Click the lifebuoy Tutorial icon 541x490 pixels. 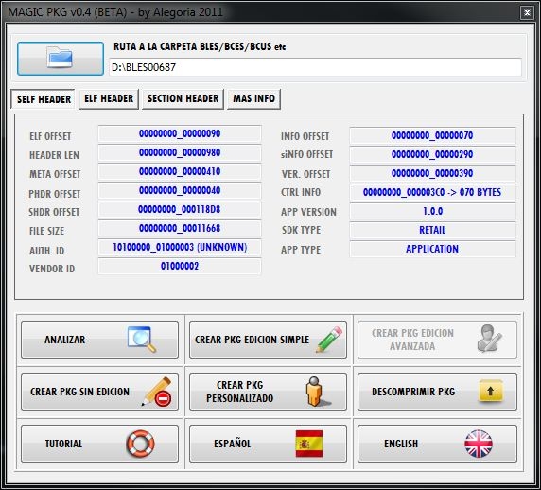point(140,444)
